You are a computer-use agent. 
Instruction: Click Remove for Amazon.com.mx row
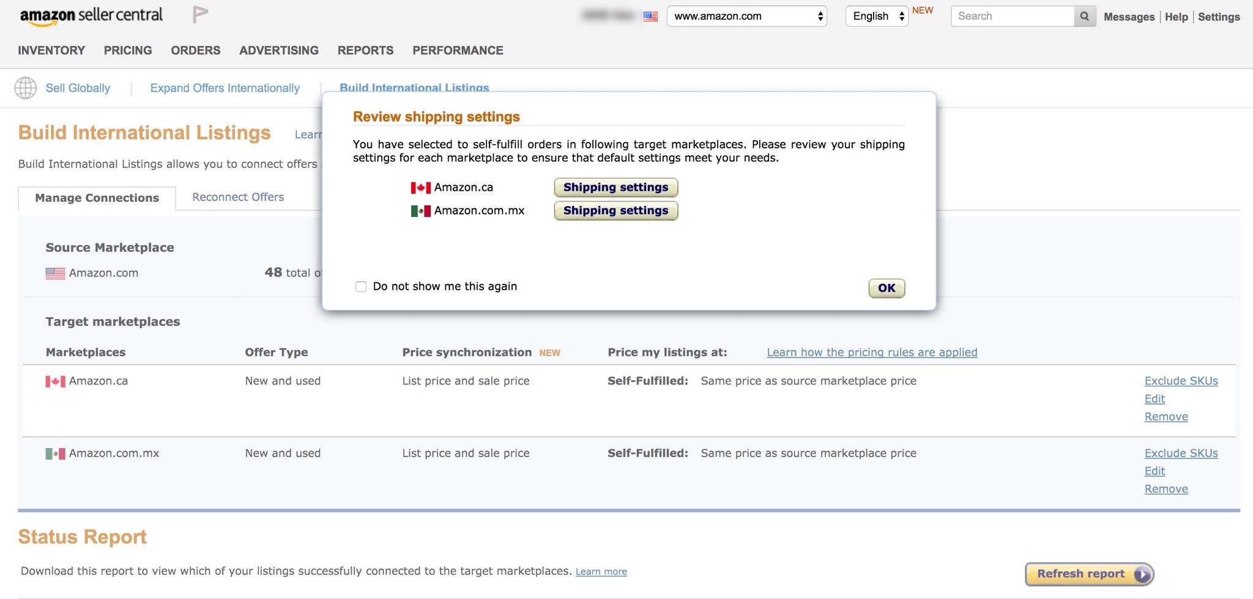[x=1166, y=489]
